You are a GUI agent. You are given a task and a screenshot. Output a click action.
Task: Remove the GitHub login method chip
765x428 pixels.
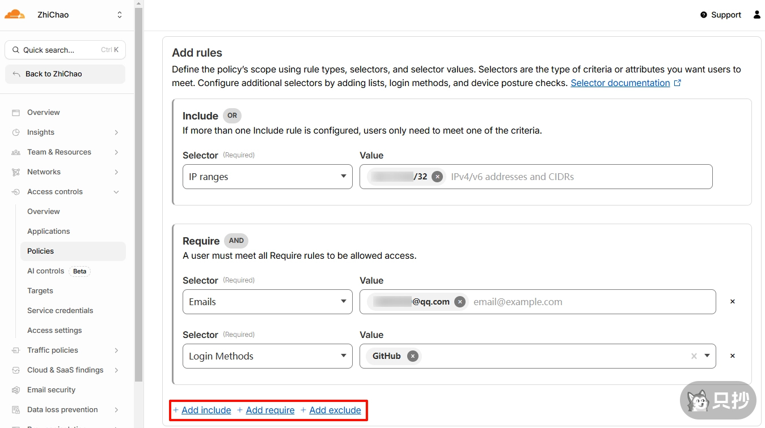point(413,356)
